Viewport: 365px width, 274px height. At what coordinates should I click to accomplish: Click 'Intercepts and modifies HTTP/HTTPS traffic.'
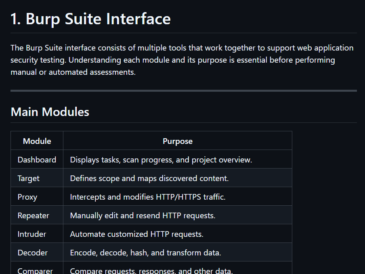pyautogui.click(x=148, y=197)
